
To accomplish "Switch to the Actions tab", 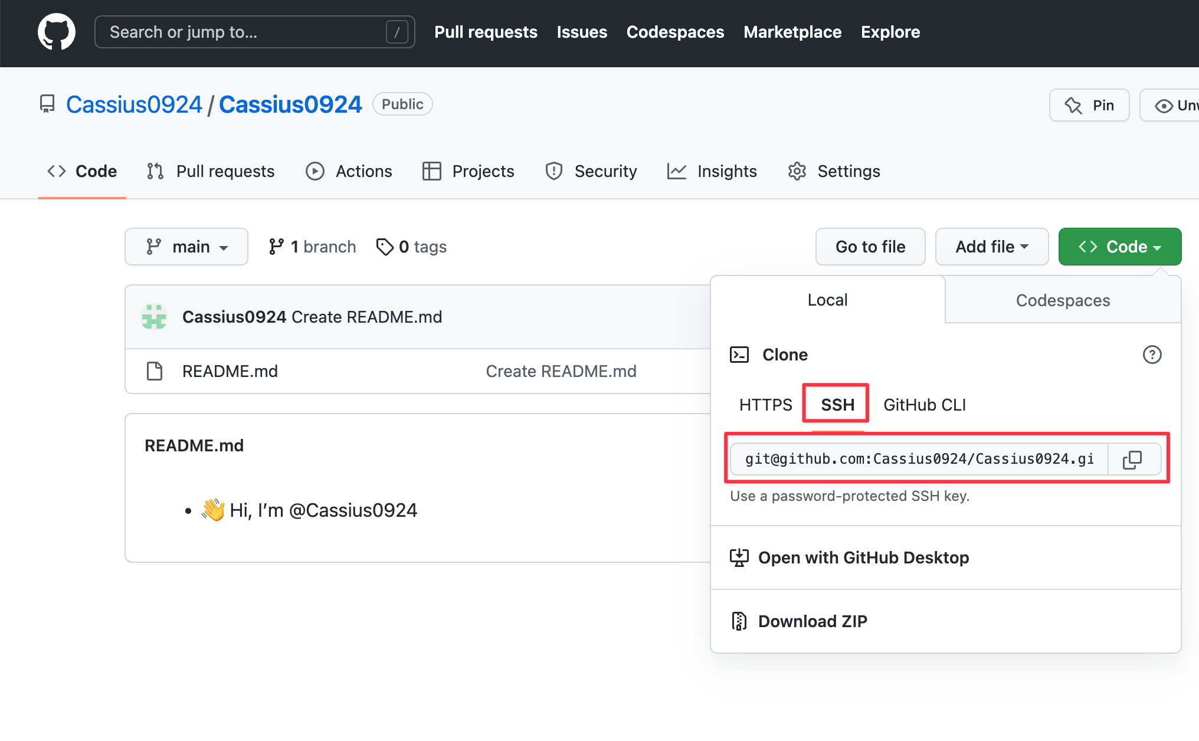I will [349, 171].
